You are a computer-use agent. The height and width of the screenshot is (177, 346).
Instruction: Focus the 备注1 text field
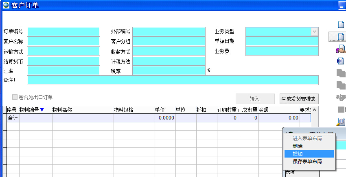(173, 80)
